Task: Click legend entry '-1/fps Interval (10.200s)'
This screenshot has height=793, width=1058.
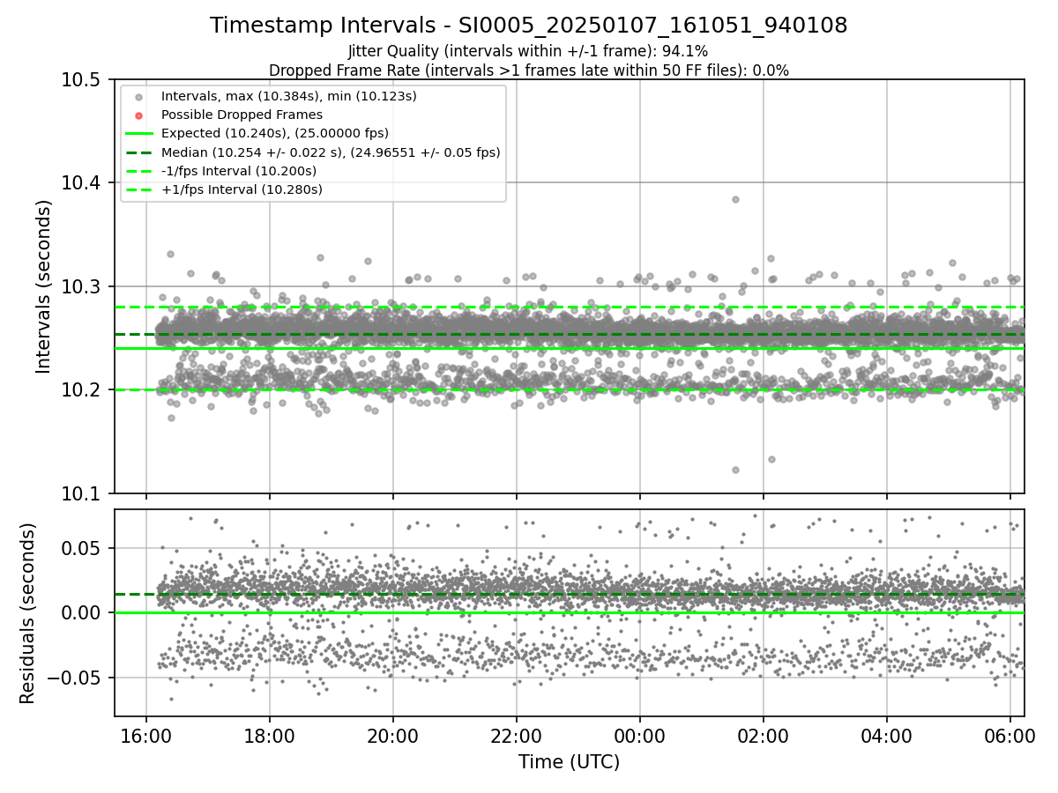Action: coord(239,171)
